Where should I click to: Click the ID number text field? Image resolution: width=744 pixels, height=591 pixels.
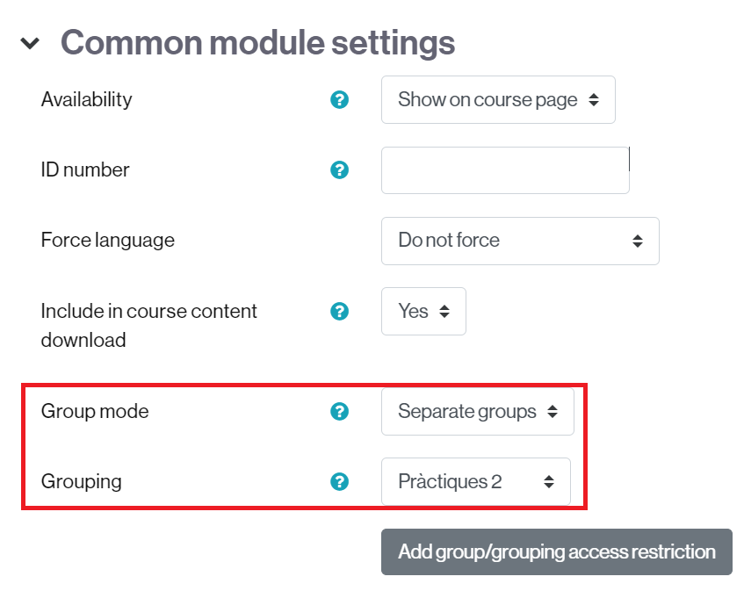505,169
